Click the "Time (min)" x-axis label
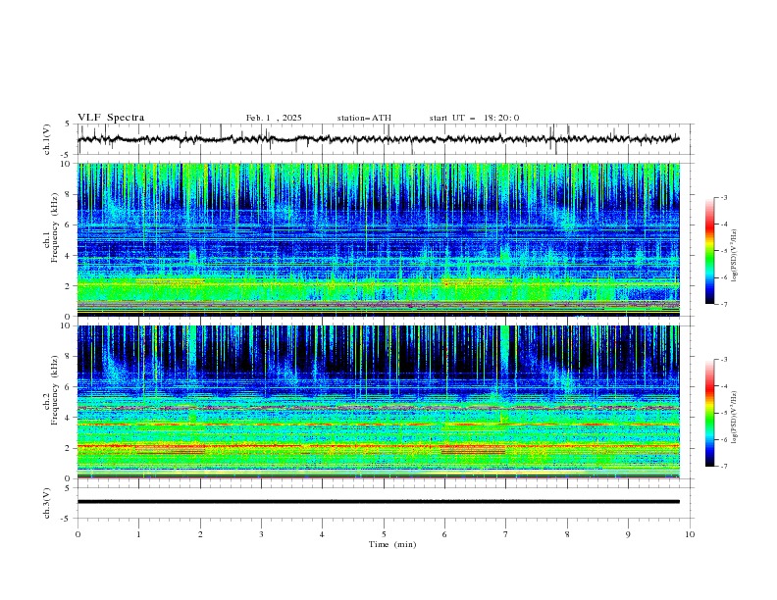This screenshot has width=777, height=600. click(x=392, y=544)
